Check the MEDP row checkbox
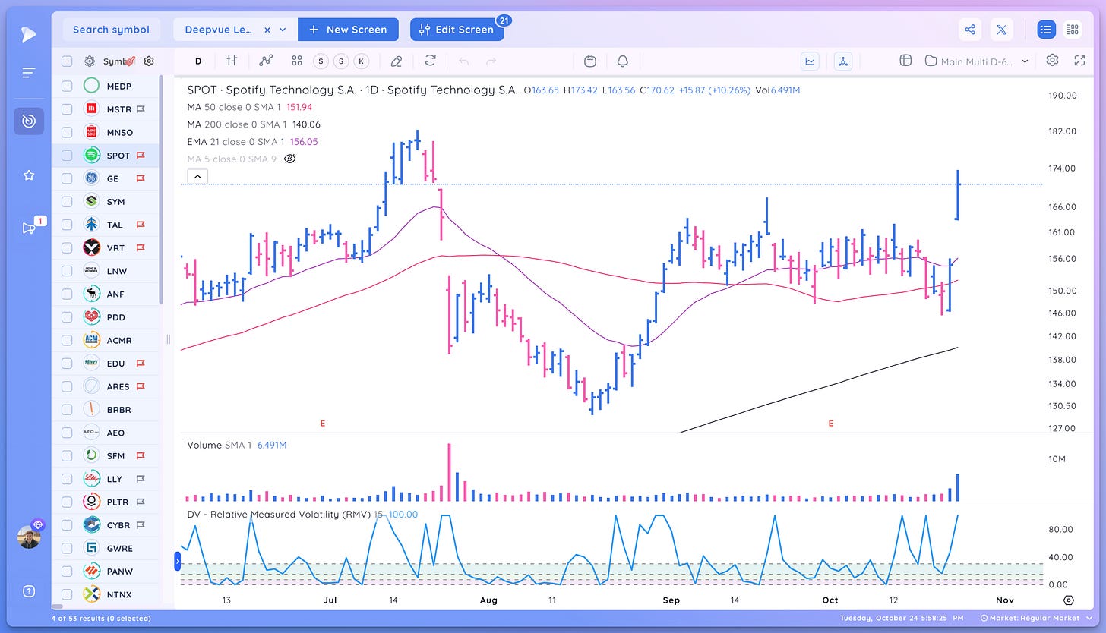1106x633 pixels. [67, 86]
